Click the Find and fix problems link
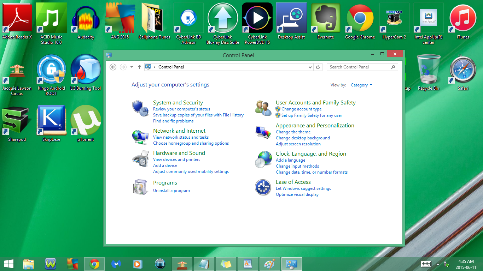Viewport: 483px width, 271px height. [173, 121]
